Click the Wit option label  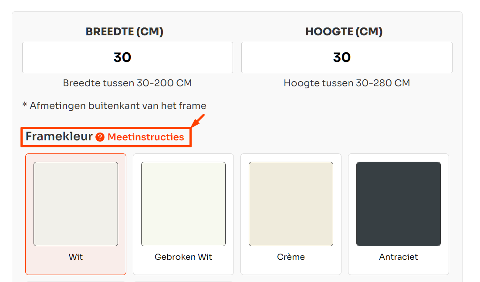coord(76,257)
